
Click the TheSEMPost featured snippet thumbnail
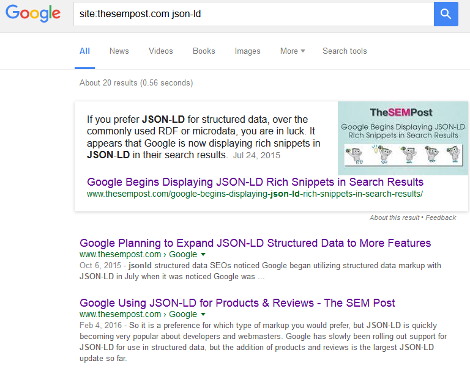pos(403,139)
